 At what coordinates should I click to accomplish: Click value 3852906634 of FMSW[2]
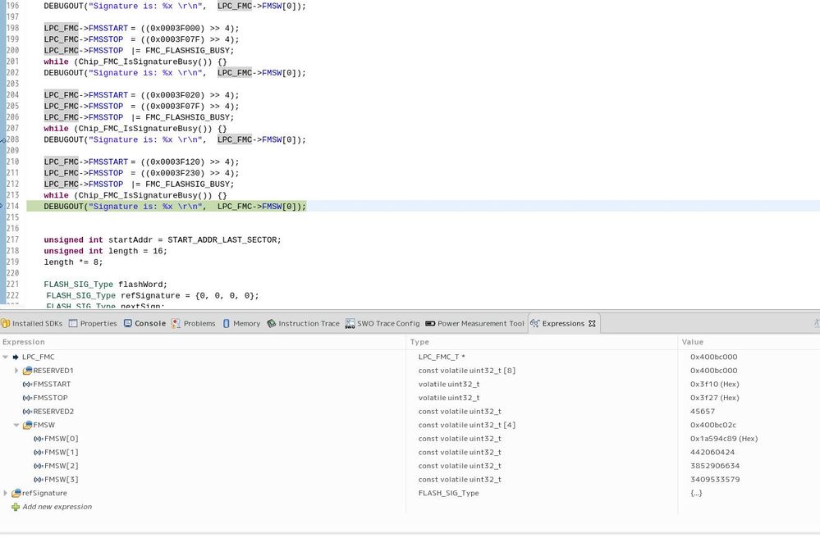tap(715, 466)
